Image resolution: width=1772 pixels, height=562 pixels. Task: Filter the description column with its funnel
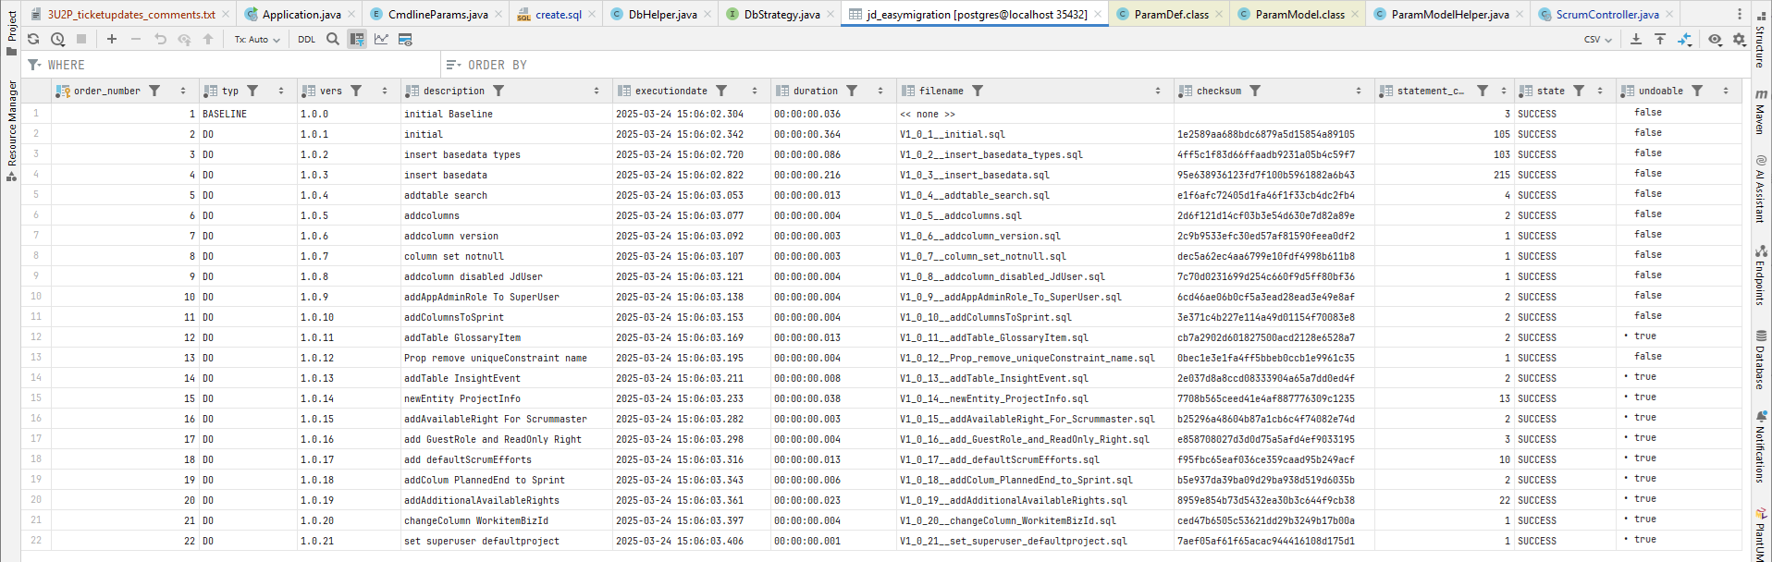[x=498, y=91]
